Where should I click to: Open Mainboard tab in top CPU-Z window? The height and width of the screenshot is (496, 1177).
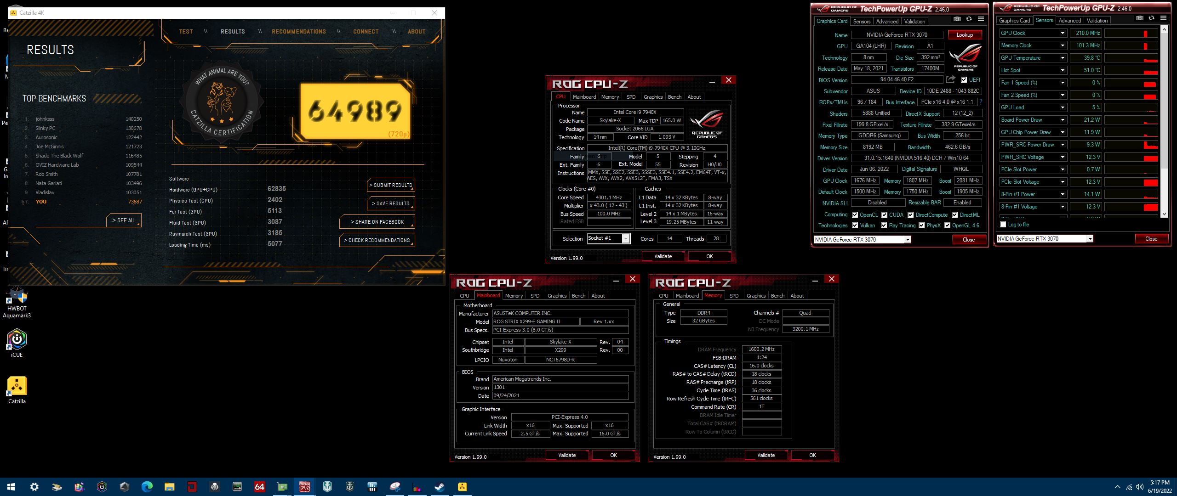tap(584, 97)
